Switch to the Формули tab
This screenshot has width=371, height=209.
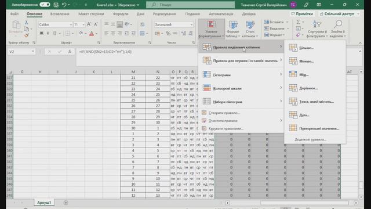[x=121, y=14]
